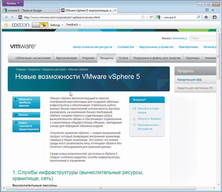The width and height of the screenshot is (222, 192).
Task: Open the bookmarks menu button
Action: pyautogui.click(x=215, y=17)
